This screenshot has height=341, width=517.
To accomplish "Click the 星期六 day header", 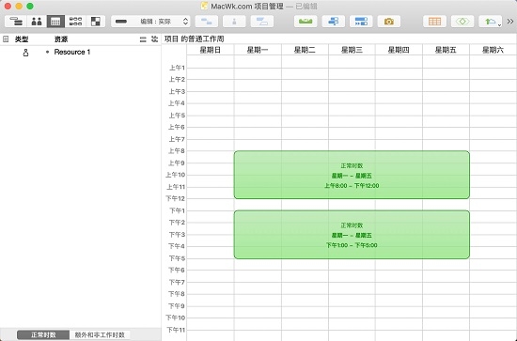I will tap(493, 50).
